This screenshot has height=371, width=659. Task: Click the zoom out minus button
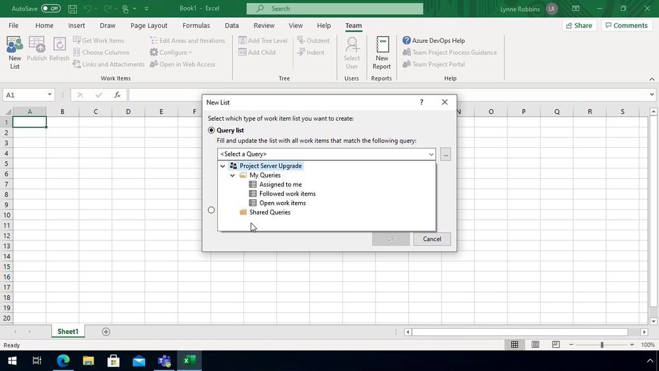coord(571,345)
